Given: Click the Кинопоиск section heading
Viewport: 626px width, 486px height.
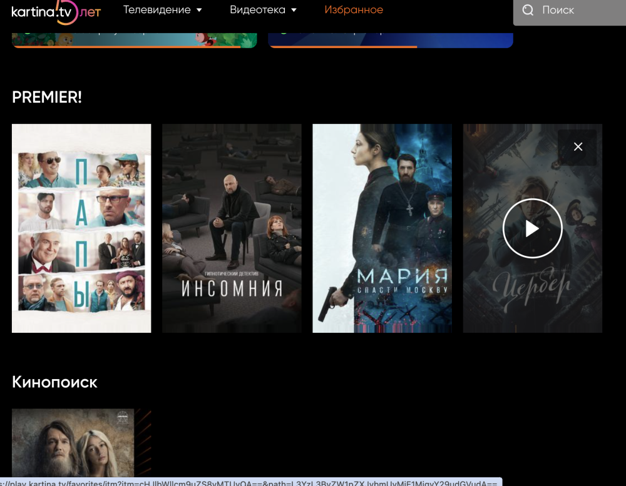Looking at the screenshot, I should click(x=54, y=382).
